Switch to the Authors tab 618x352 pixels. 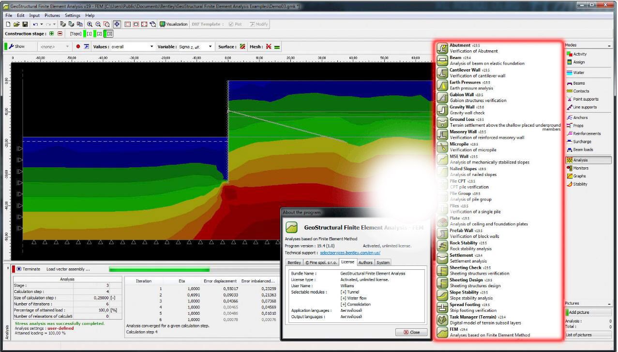click(365, 263)
